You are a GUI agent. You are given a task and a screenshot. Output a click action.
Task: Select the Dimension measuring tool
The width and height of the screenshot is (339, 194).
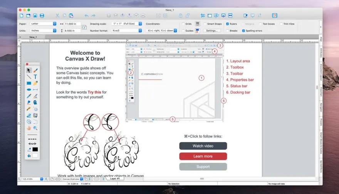pos(35,89)
